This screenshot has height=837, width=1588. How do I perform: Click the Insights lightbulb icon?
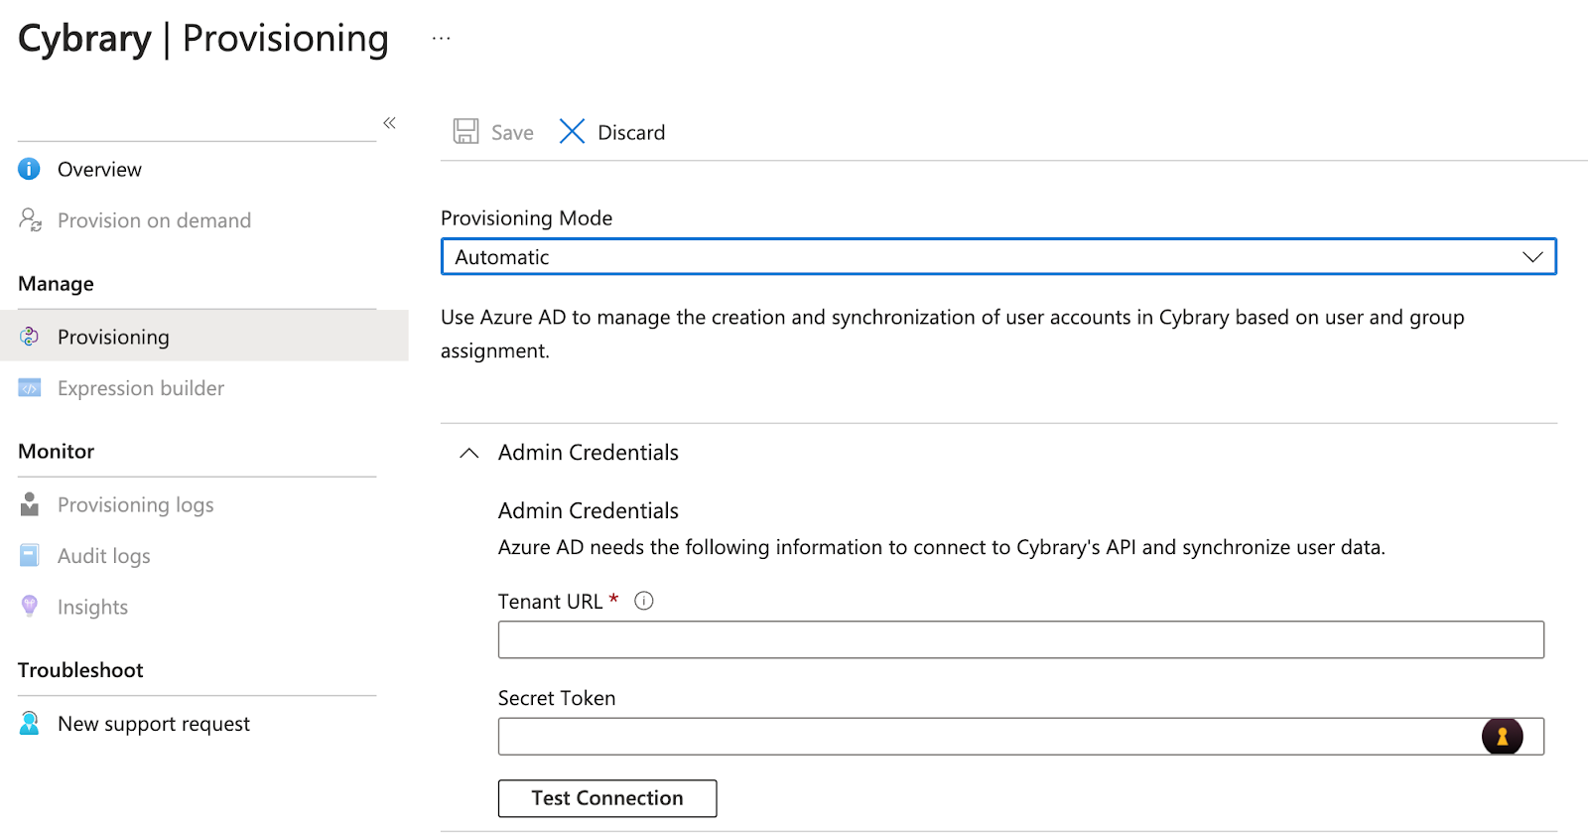click(x=30, y=606)
